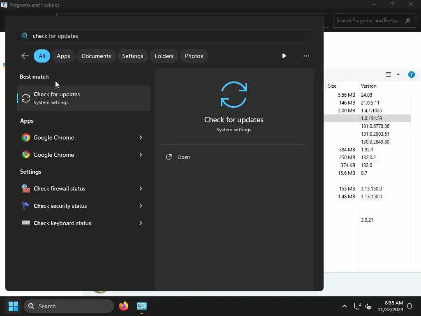Switch to the Documents filter tab
Viewport: 421px width, 316px height.
click(96, 56)
